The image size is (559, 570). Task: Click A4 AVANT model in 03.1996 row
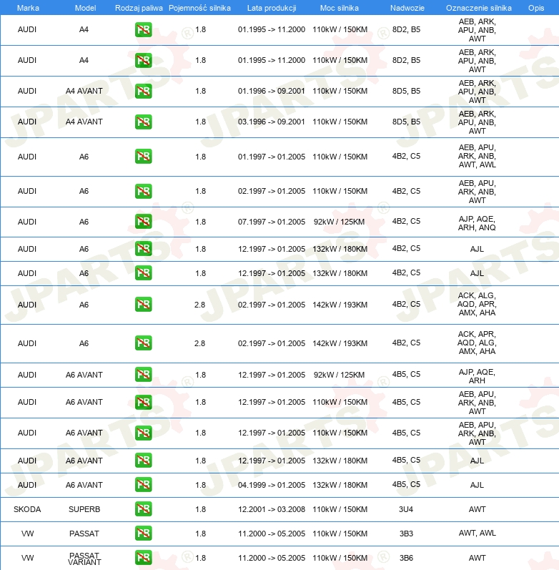(x=84, y=122)
